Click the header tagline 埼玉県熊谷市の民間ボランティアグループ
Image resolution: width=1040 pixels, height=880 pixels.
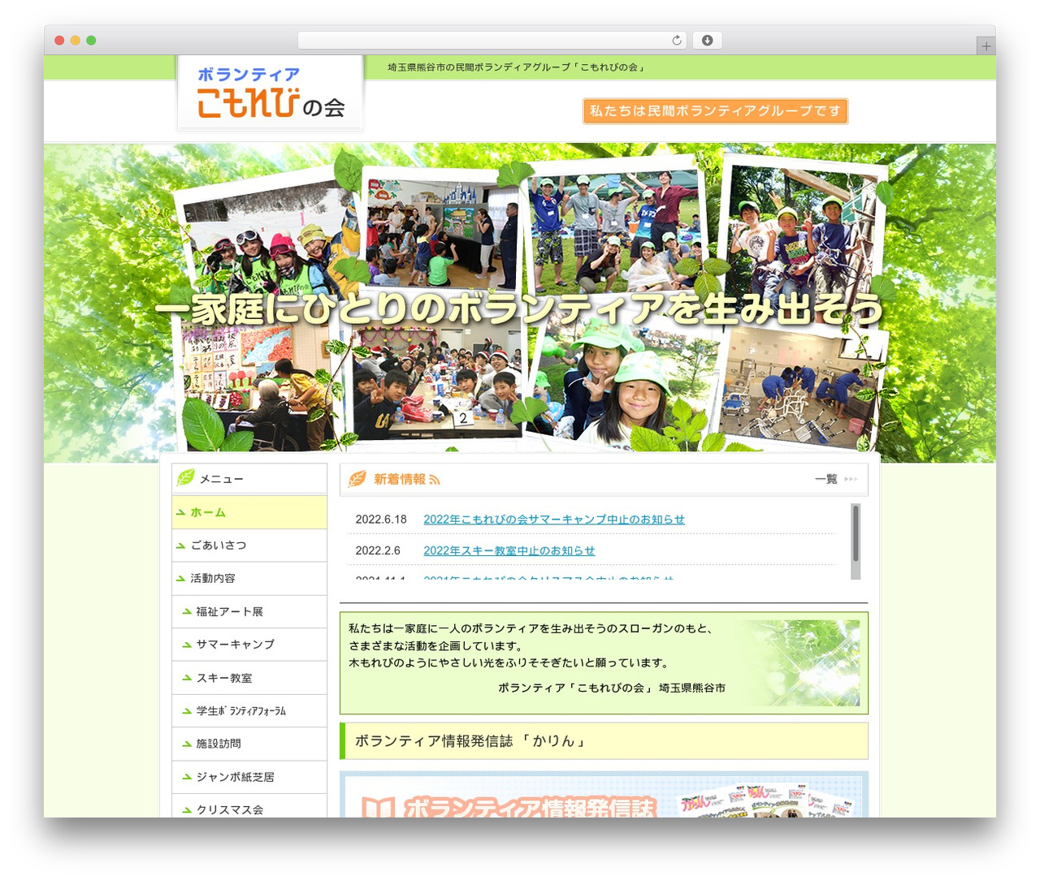[x=516, y=67]
